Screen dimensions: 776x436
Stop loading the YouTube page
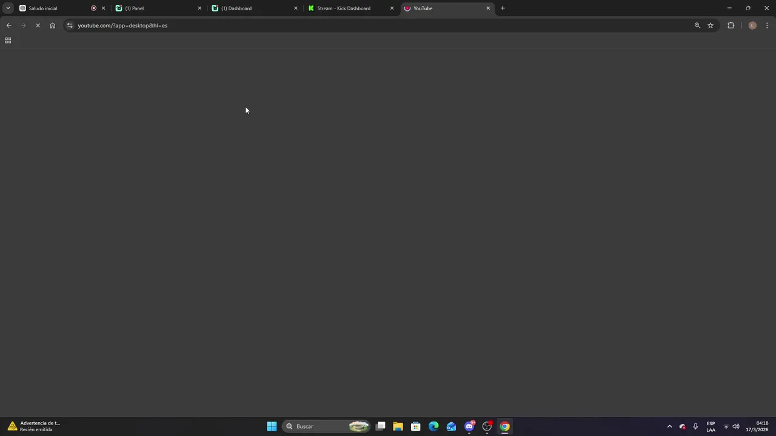(x=38, y=25)
